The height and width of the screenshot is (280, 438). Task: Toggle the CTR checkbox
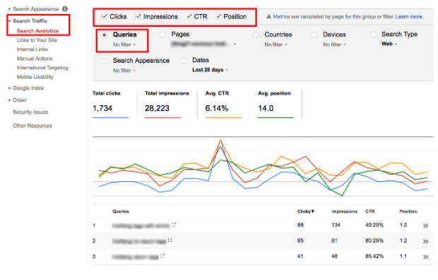click(189, 16)
